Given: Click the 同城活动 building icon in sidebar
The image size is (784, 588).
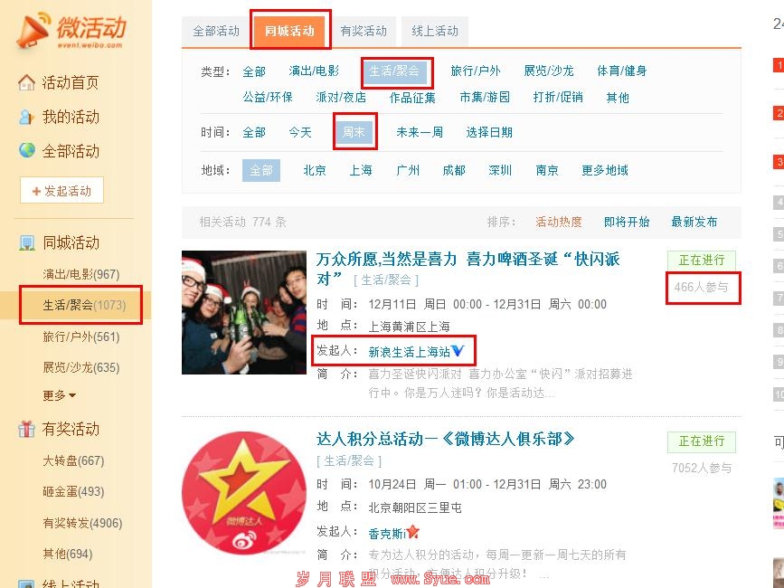Looking at the screenshot, I should point(26,243).
